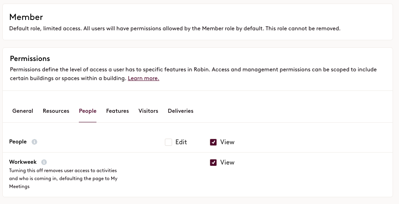Select the People tab
Image resolution: width=399 pixels, height=204 pixels.
point(88,111)
